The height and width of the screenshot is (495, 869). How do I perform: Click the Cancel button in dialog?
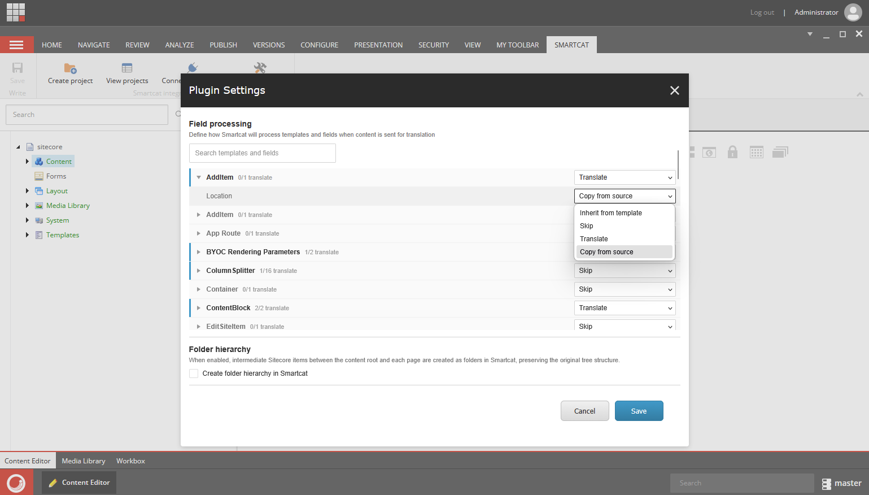[x=584, y=411]
